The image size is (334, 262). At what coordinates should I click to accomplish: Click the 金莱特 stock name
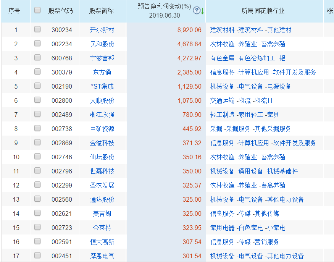coord(102,228)
